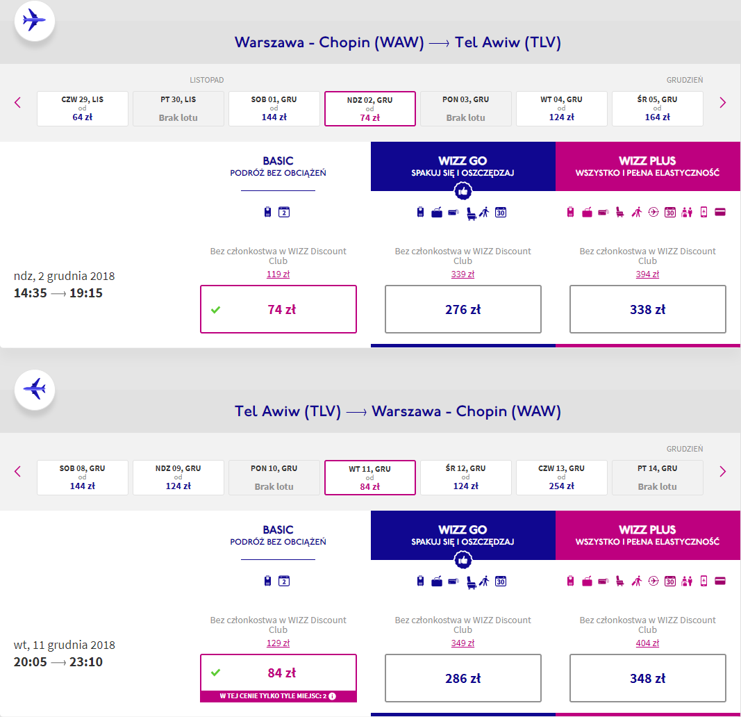The width and height of the screenshot is (741, 717).
Task: Click the airplane icon above the Tel Awiw–Warszawa route
Action: [34, 390]
